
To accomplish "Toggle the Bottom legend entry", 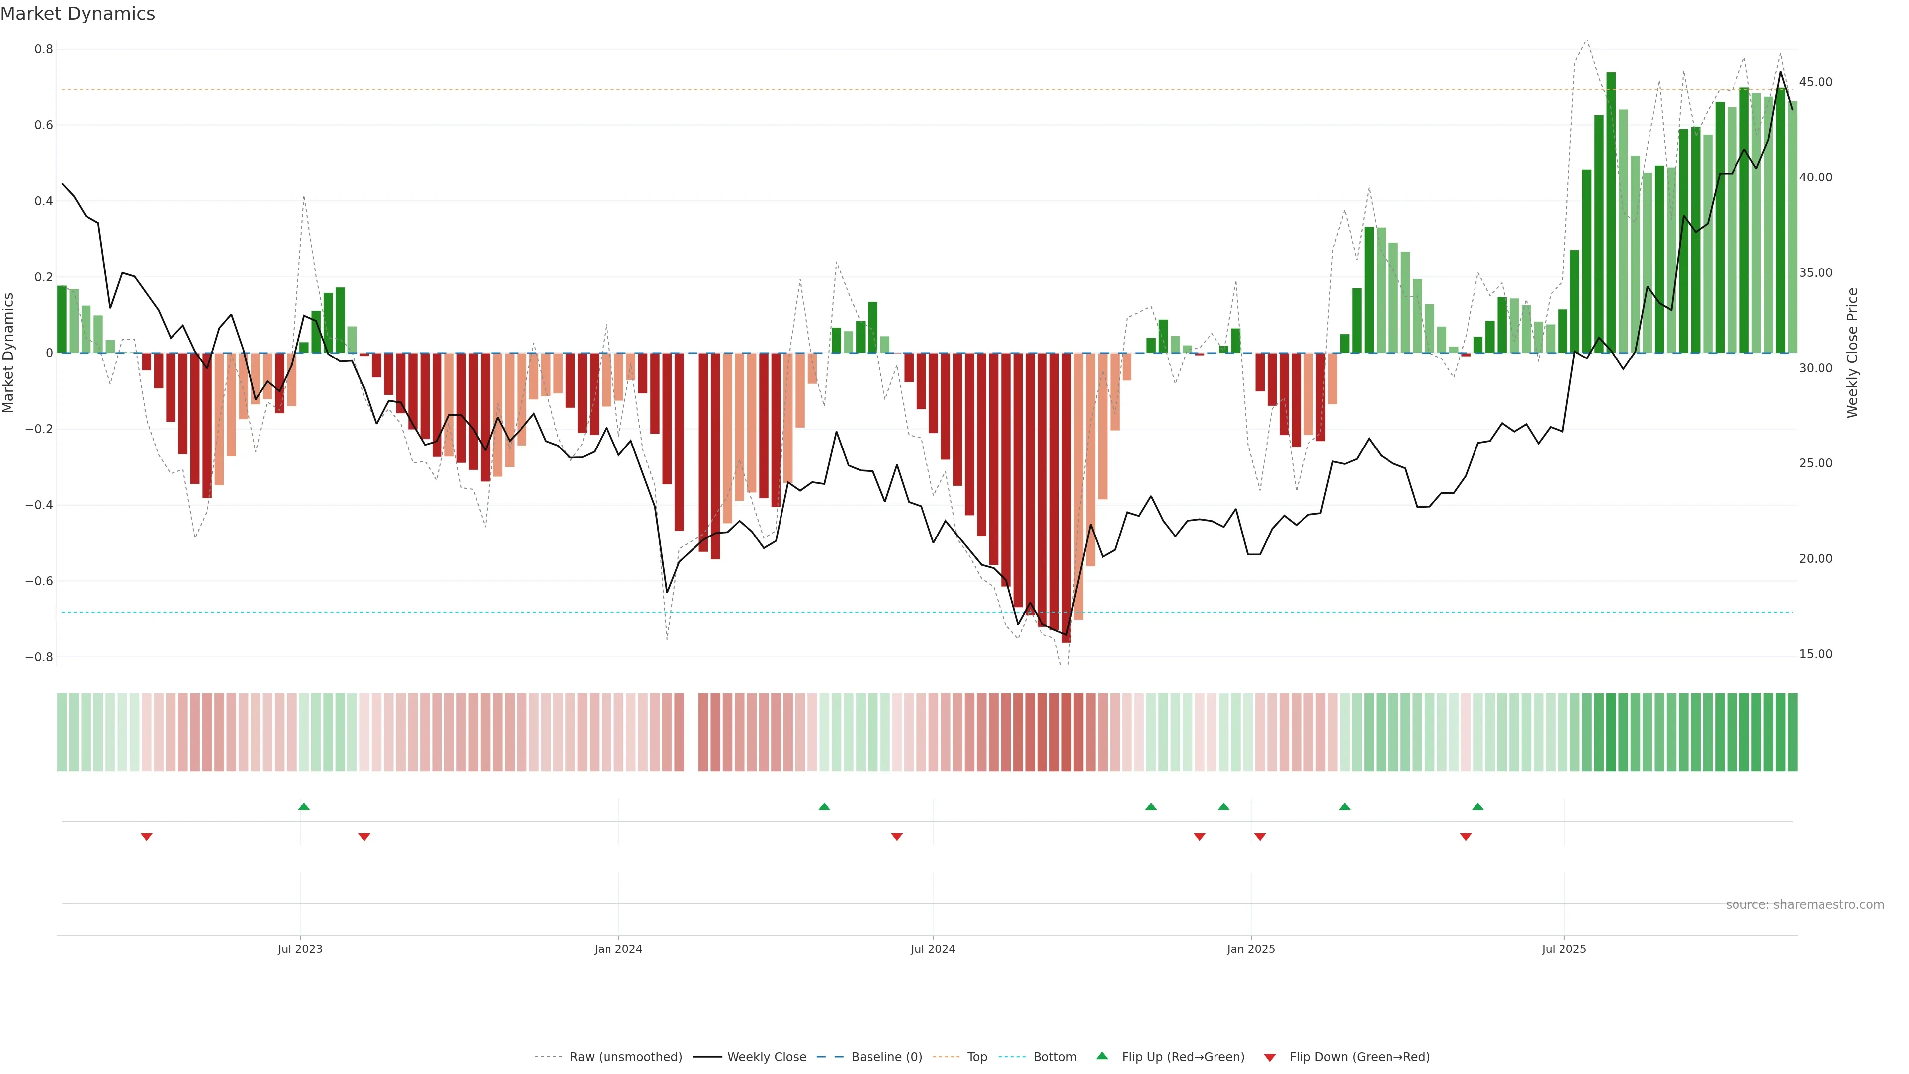I will tap(1054, 1057).
